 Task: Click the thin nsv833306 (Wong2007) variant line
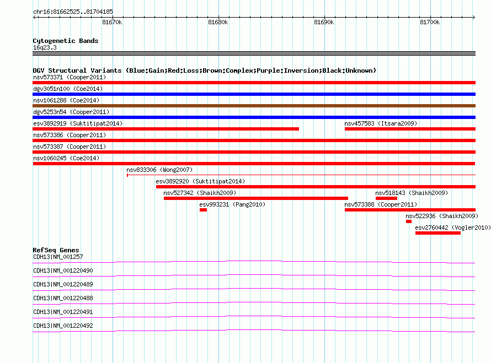coord(301,175)
